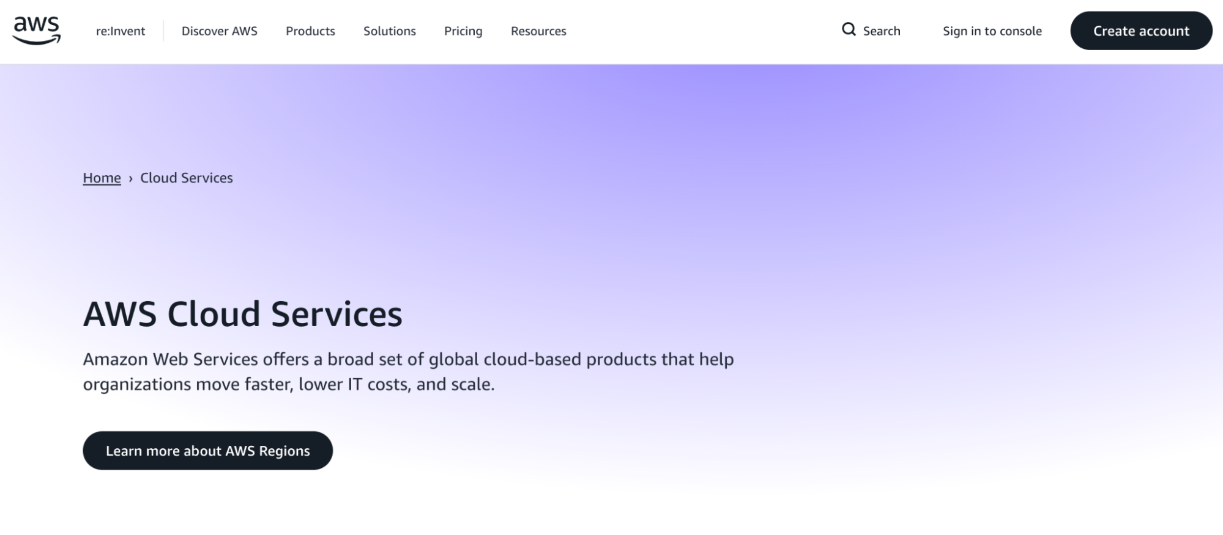The width and height of the screenshot is (1223, 535).
Task: Click the vertical divider next to re:Invent
Action: (x=163, y=31)
